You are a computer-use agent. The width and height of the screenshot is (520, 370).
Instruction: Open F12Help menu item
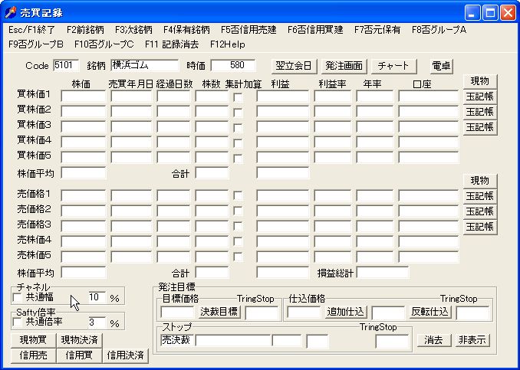pos(228,44)
